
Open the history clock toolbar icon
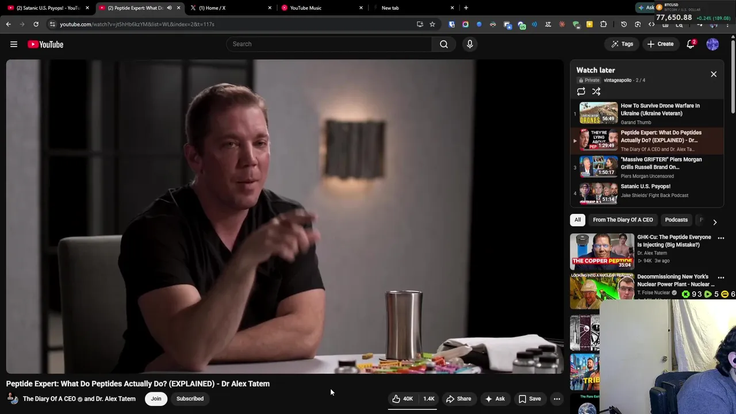624,24
